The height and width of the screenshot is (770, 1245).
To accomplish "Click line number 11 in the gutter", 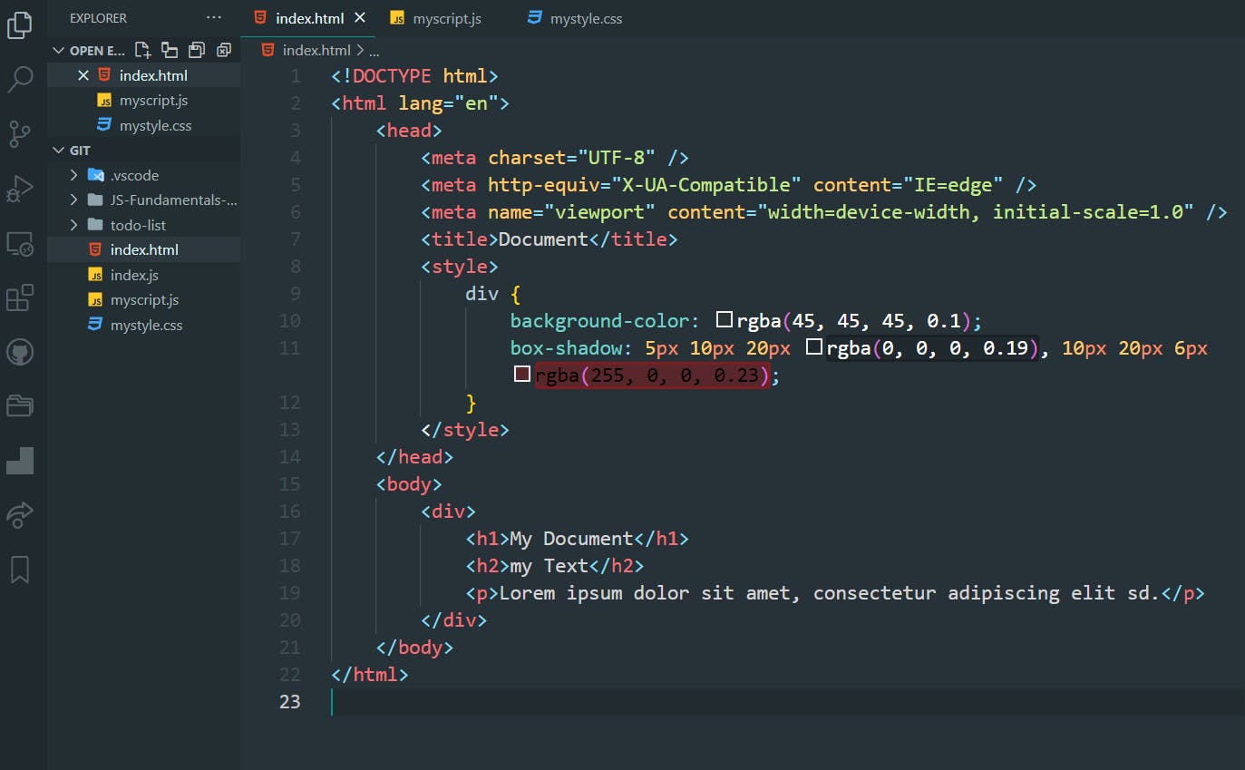I will [x=290, y=347].
